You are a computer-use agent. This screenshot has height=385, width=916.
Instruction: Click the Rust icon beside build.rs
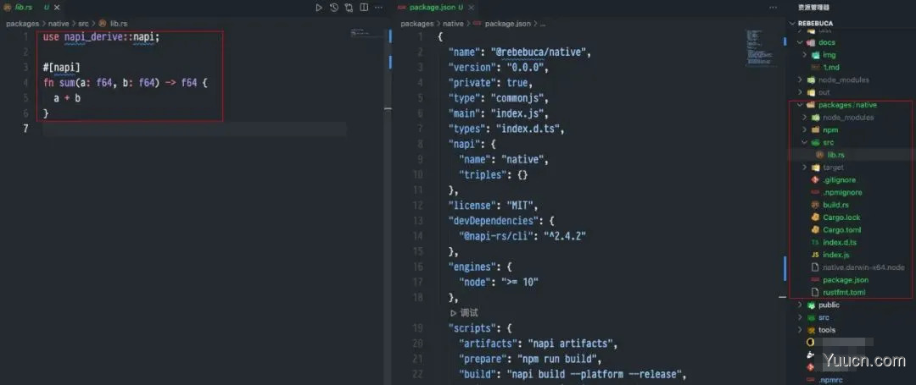815,205
